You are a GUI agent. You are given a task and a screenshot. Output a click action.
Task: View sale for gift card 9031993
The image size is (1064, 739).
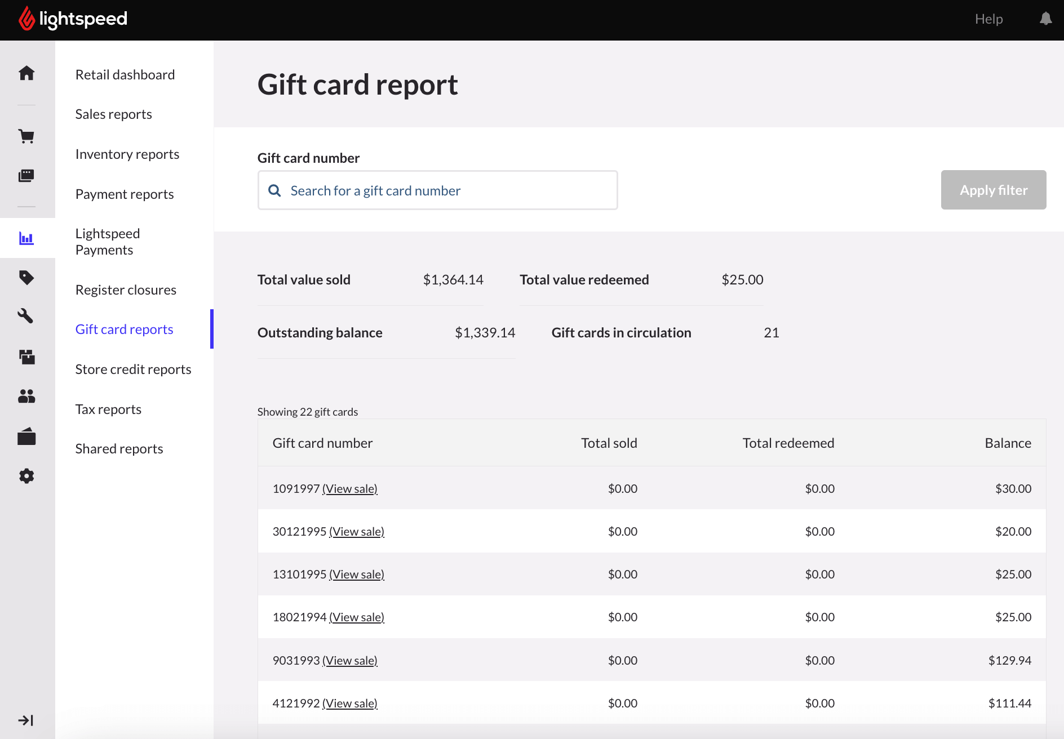point(349,661)
